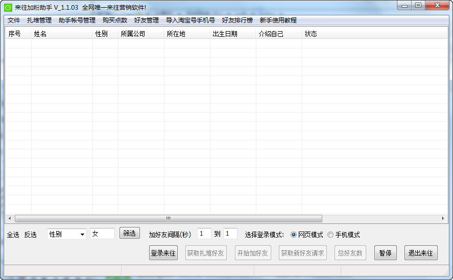This screenshot has width=453, height=280.
Task: Select the 网页模式 radio button
Action: pyautogui.click(x=294, y=235)
